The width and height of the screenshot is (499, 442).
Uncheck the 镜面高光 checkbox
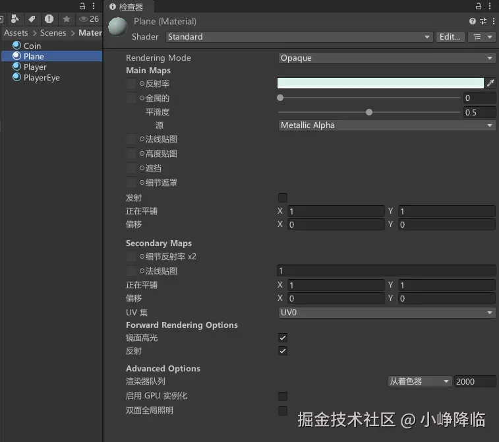click(282, 338)
